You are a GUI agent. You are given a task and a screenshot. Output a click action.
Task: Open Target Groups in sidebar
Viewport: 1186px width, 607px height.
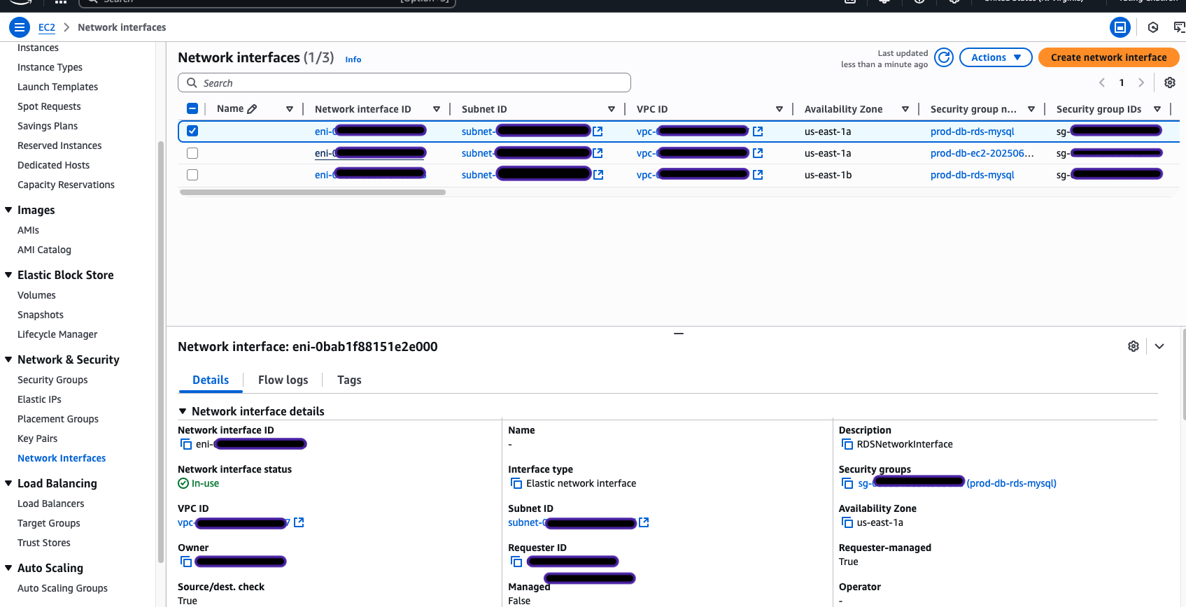(x=49, y=523)
